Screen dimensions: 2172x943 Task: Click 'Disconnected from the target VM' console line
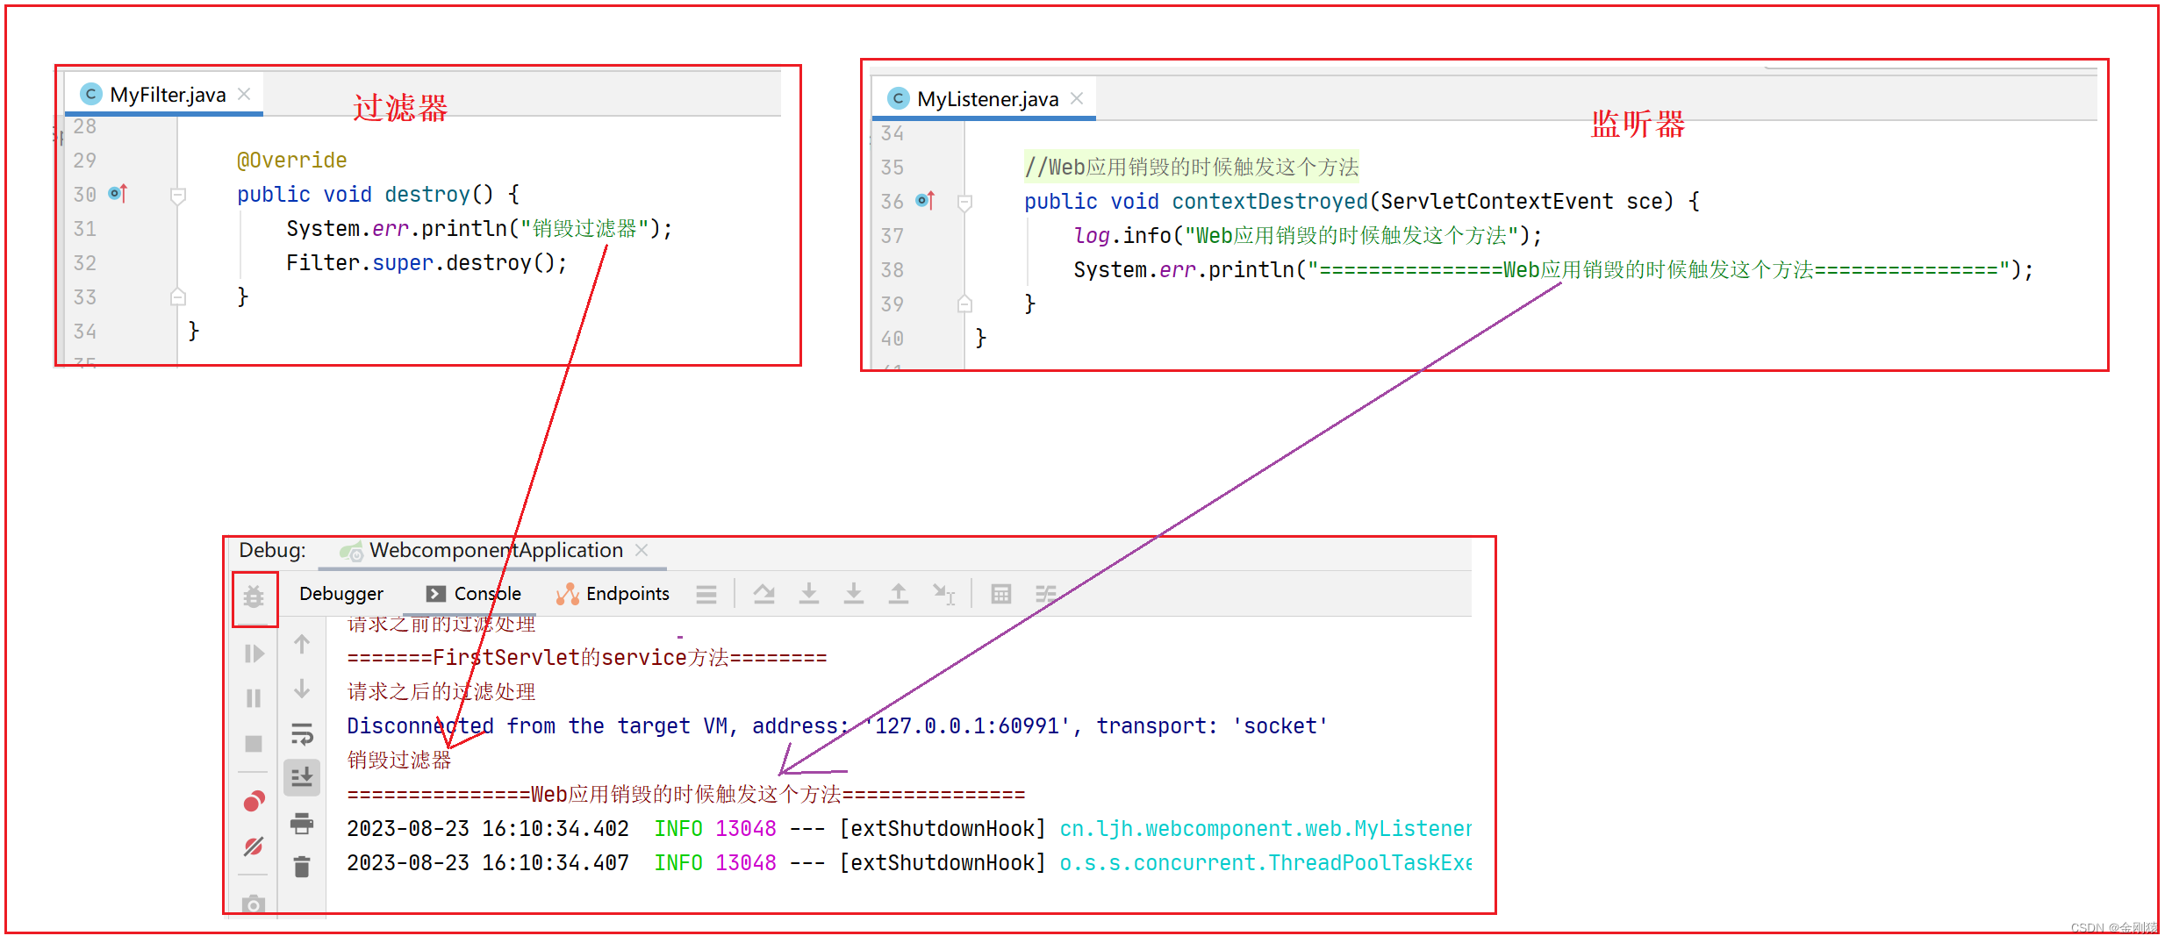tap(838, 726)
